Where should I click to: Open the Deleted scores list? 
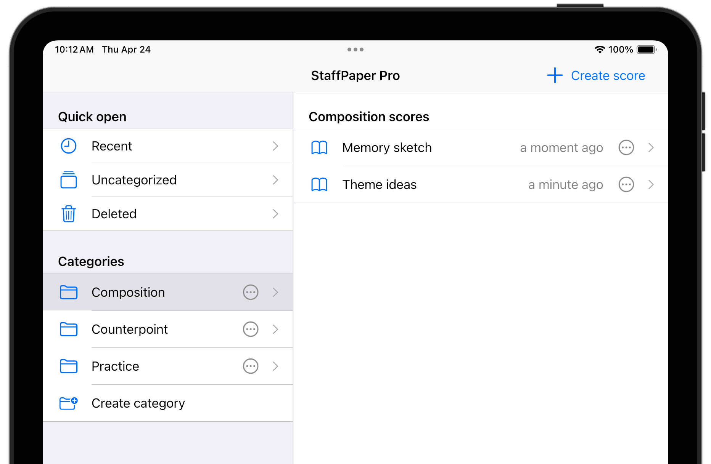click(168, 214)
